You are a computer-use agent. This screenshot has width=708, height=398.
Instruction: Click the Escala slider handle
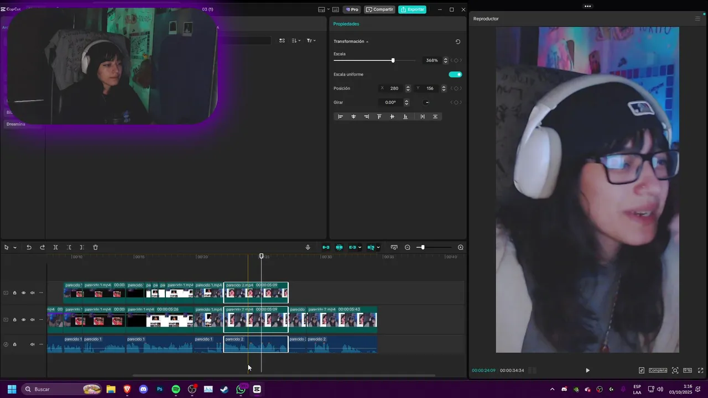coord(393,60)
